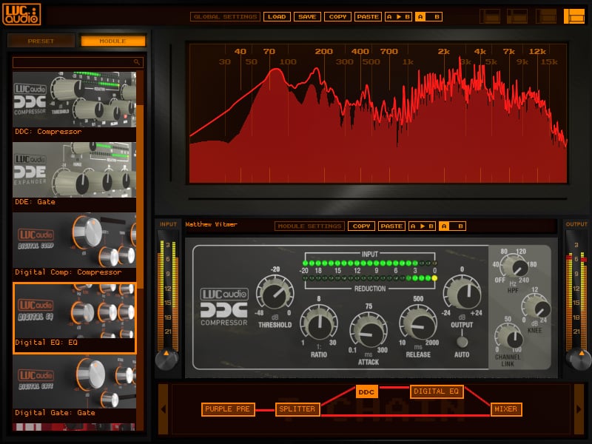Open the PURPLE PRE node in the chain
592x444 pixels.
(227, 409)
